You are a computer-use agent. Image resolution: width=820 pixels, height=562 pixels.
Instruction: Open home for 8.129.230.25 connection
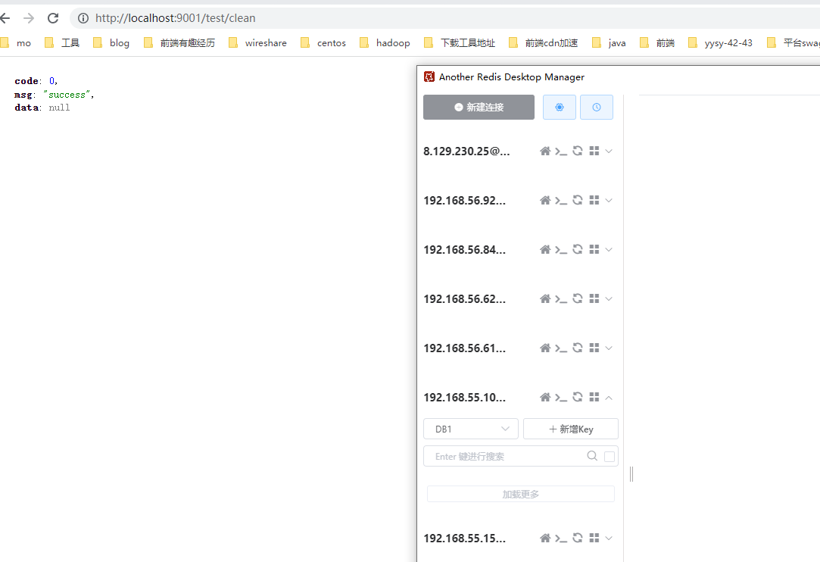pyautogui.click(x=545, y=151)
